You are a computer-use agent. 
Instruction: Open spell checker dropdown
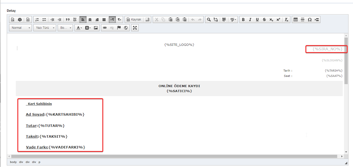233,20
